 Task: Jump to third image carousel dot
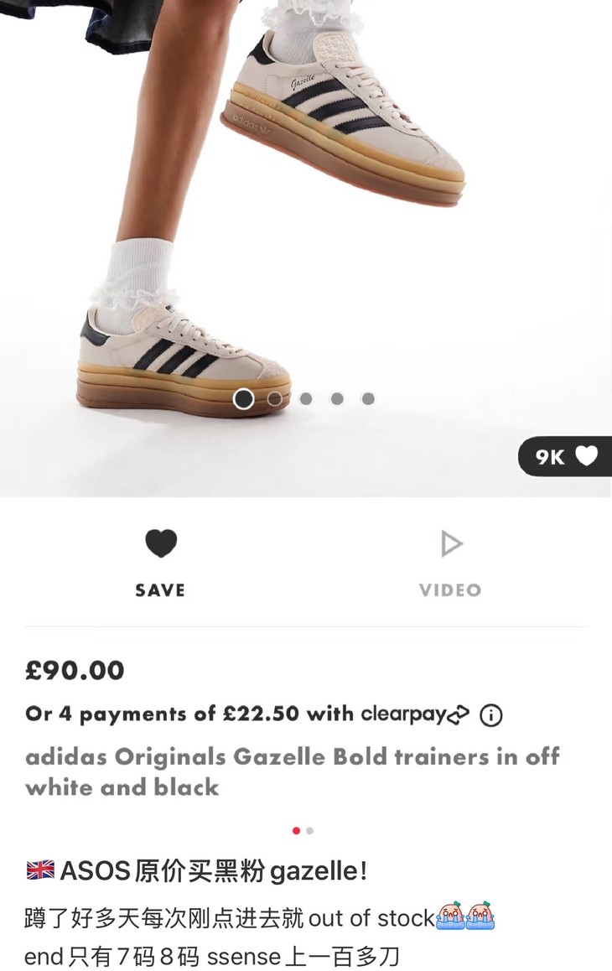pyautogui.click(x=306, y=399)
